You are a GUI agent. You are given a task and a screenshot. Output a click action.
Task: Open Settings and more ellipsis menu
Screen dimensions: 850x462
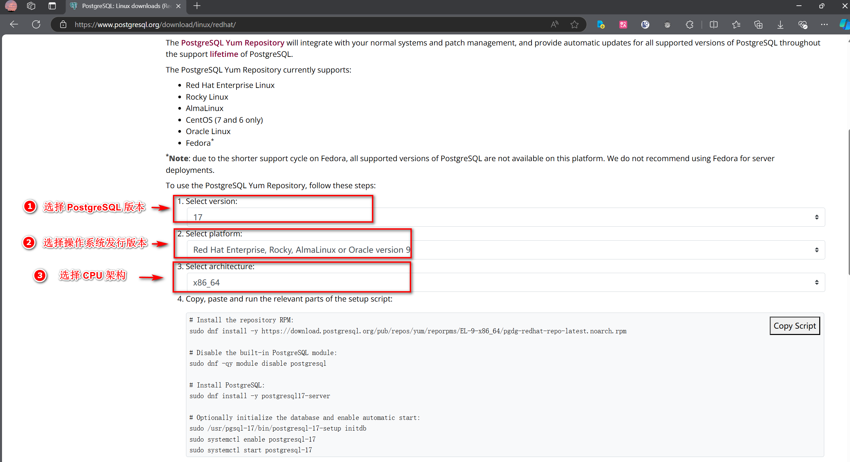(x=824, y=24)
